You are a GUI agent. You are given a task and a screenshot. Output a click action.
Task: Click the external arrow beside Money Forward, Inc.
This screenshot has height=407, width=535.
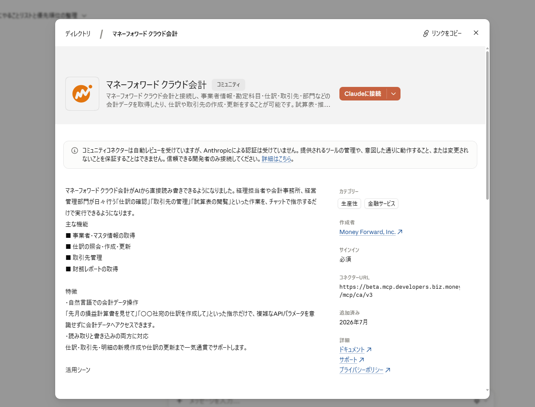[400, 232]
